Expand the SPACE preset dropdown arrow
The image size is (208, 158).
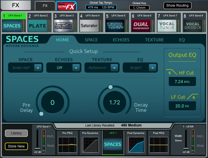(x=38, y=68)
